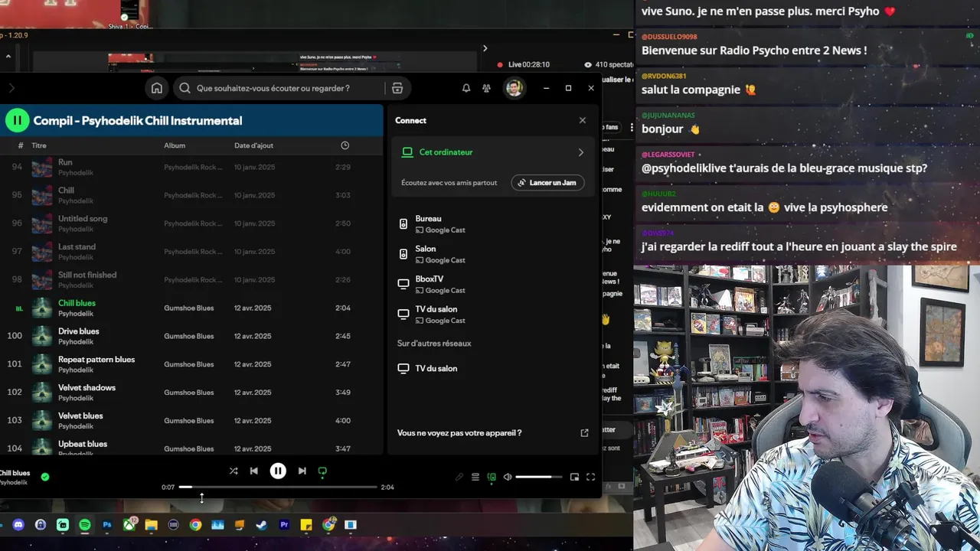Skip to previous track
This screenshot has width=980, height=551.
[x=254, y=471]
